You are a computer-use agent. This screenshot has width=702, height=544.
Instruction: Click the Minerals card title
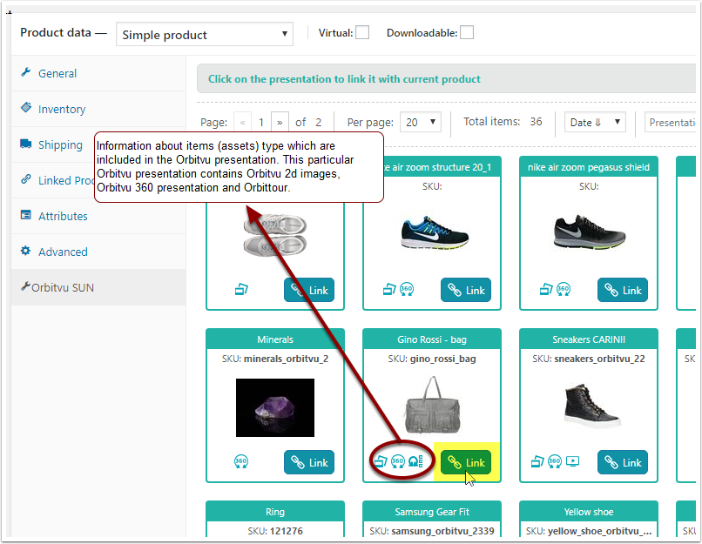pos(275,339)
